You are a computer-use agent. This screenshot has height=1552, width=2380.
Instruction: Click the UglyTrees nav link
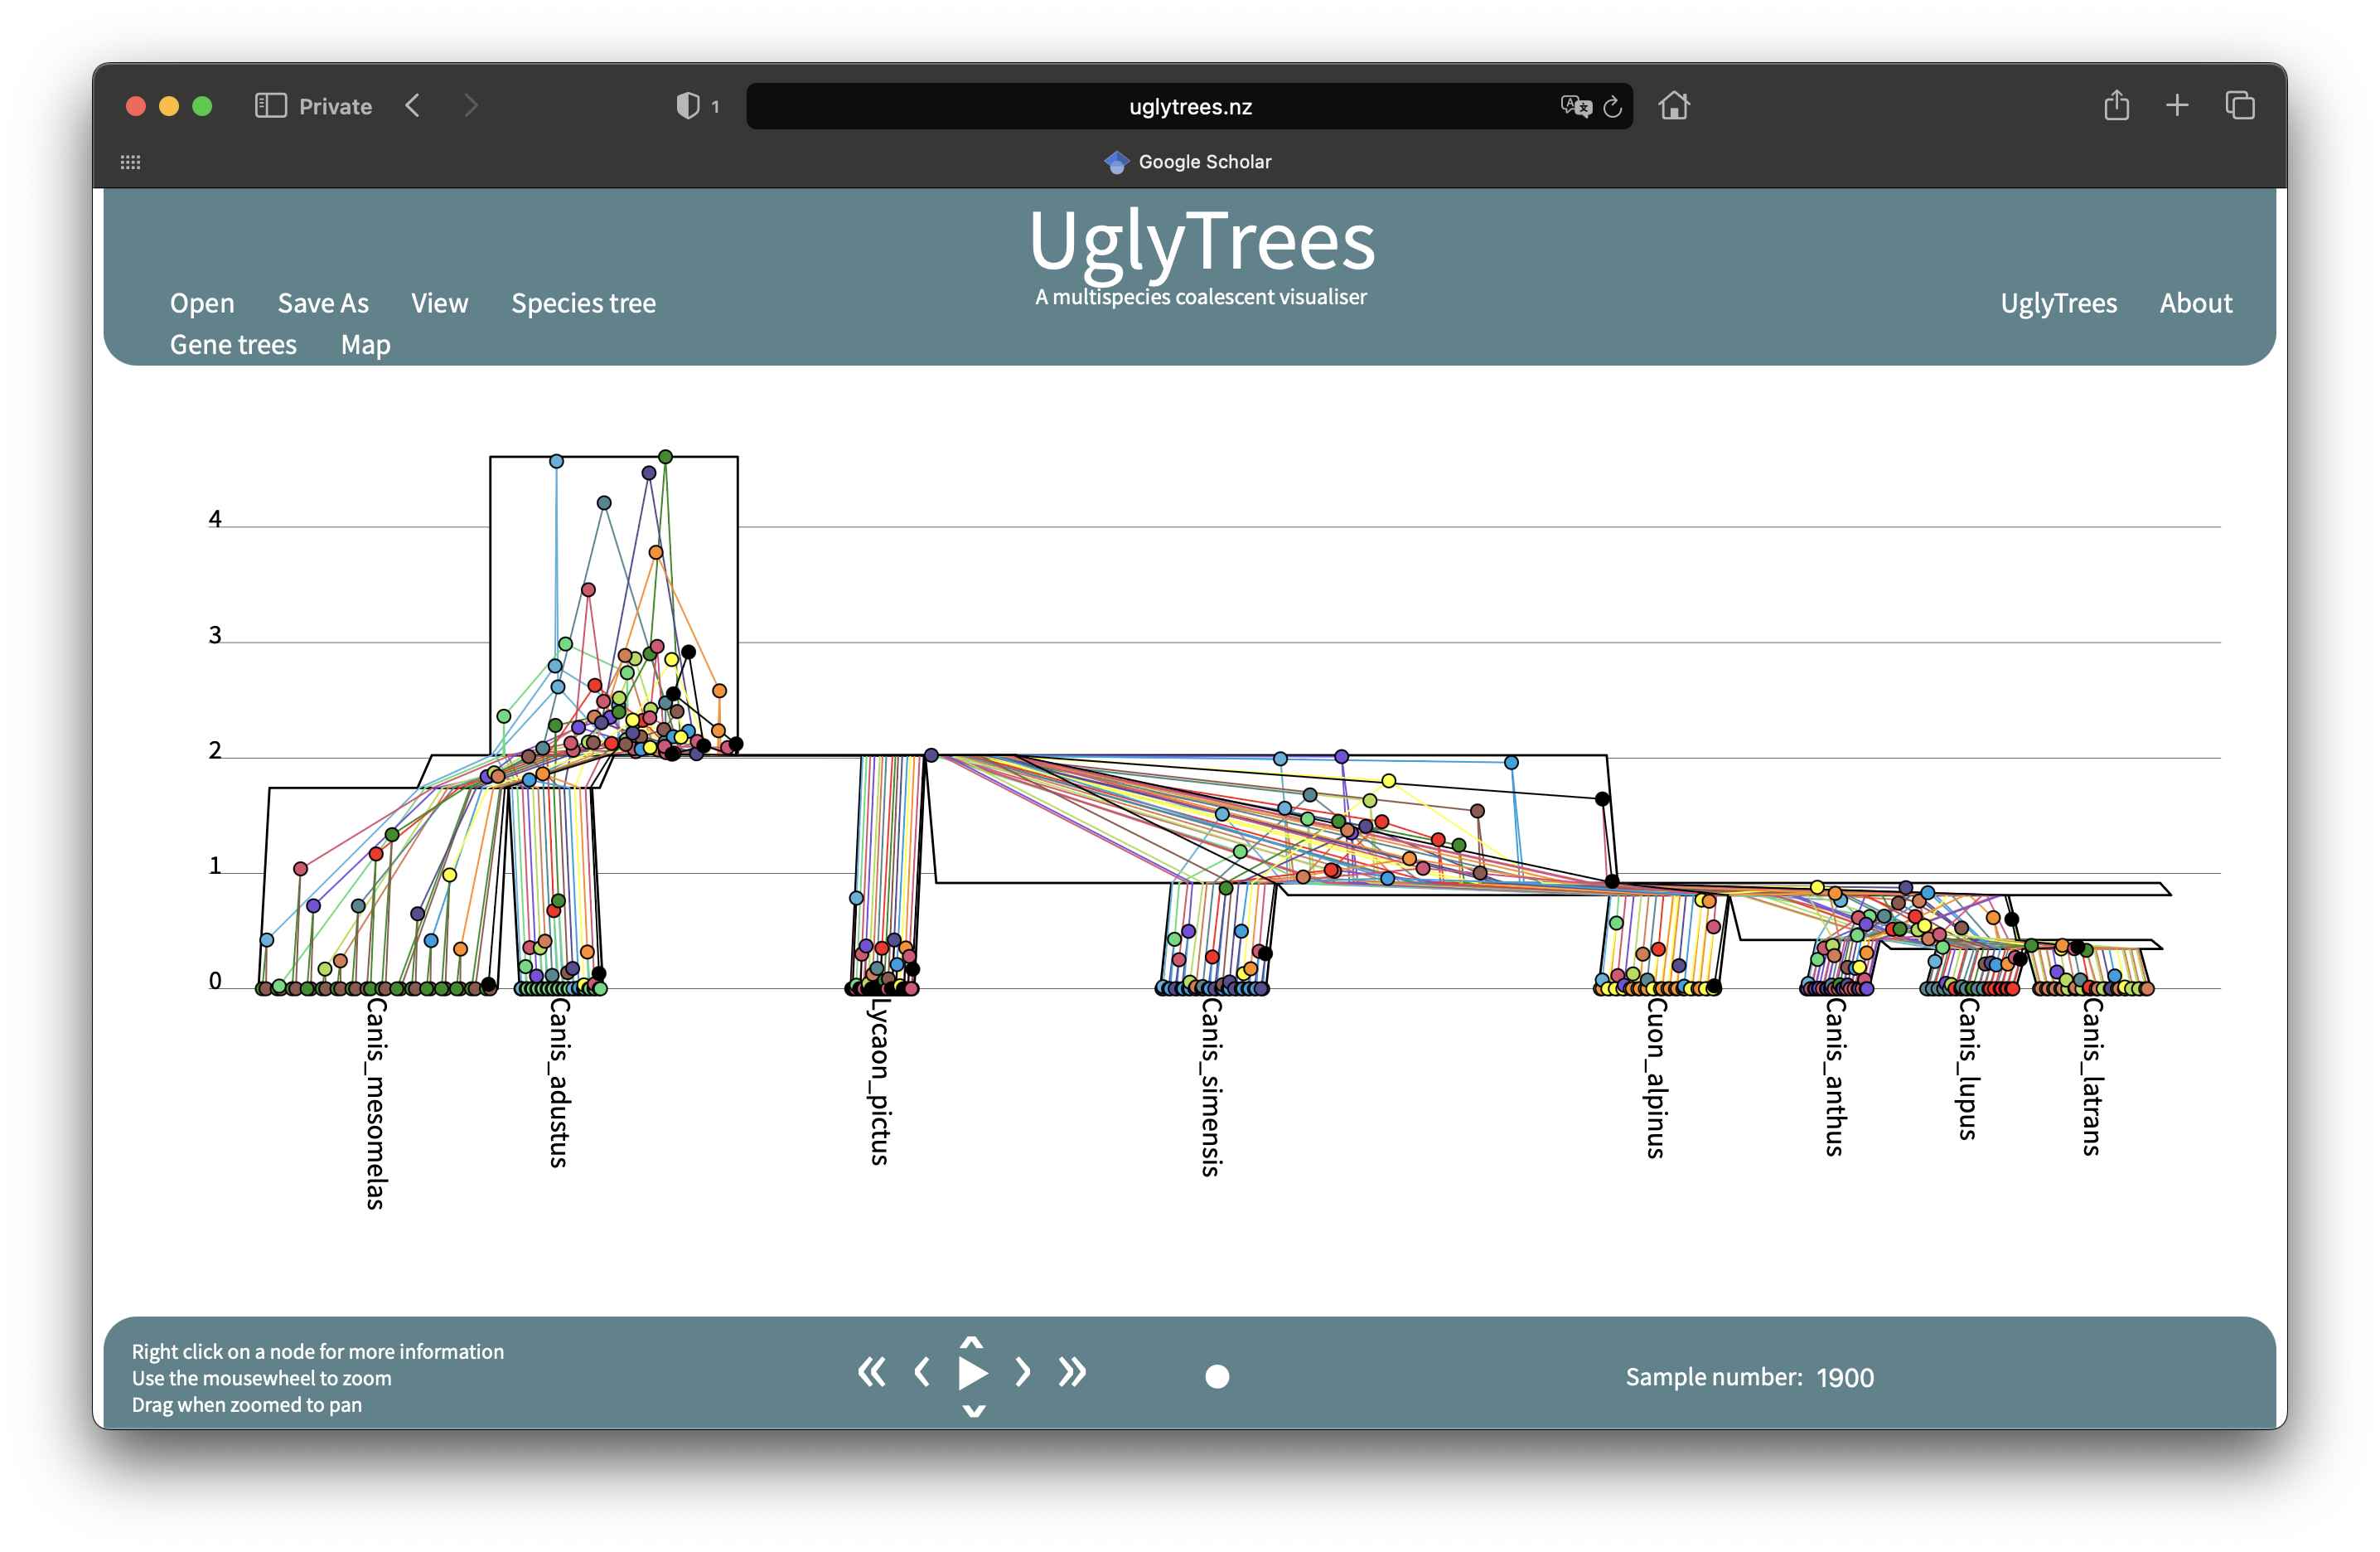[2058, 303]
